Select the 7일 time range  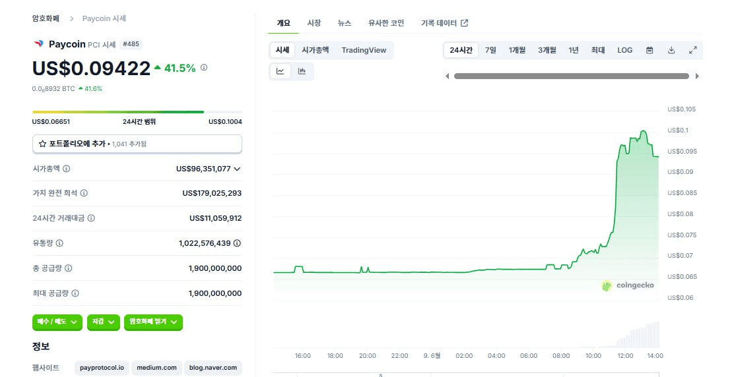pos(490,50)
